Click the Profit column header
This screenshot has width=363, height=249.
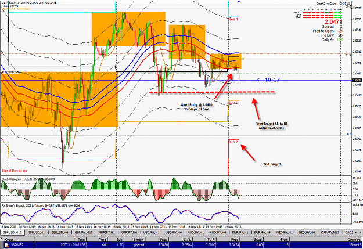tap(276, 239)
